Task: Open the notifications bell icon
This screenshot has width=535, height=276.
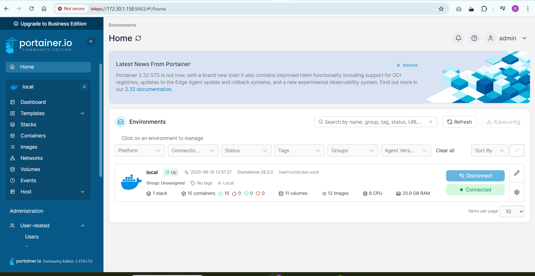Action: click(458, 38)
